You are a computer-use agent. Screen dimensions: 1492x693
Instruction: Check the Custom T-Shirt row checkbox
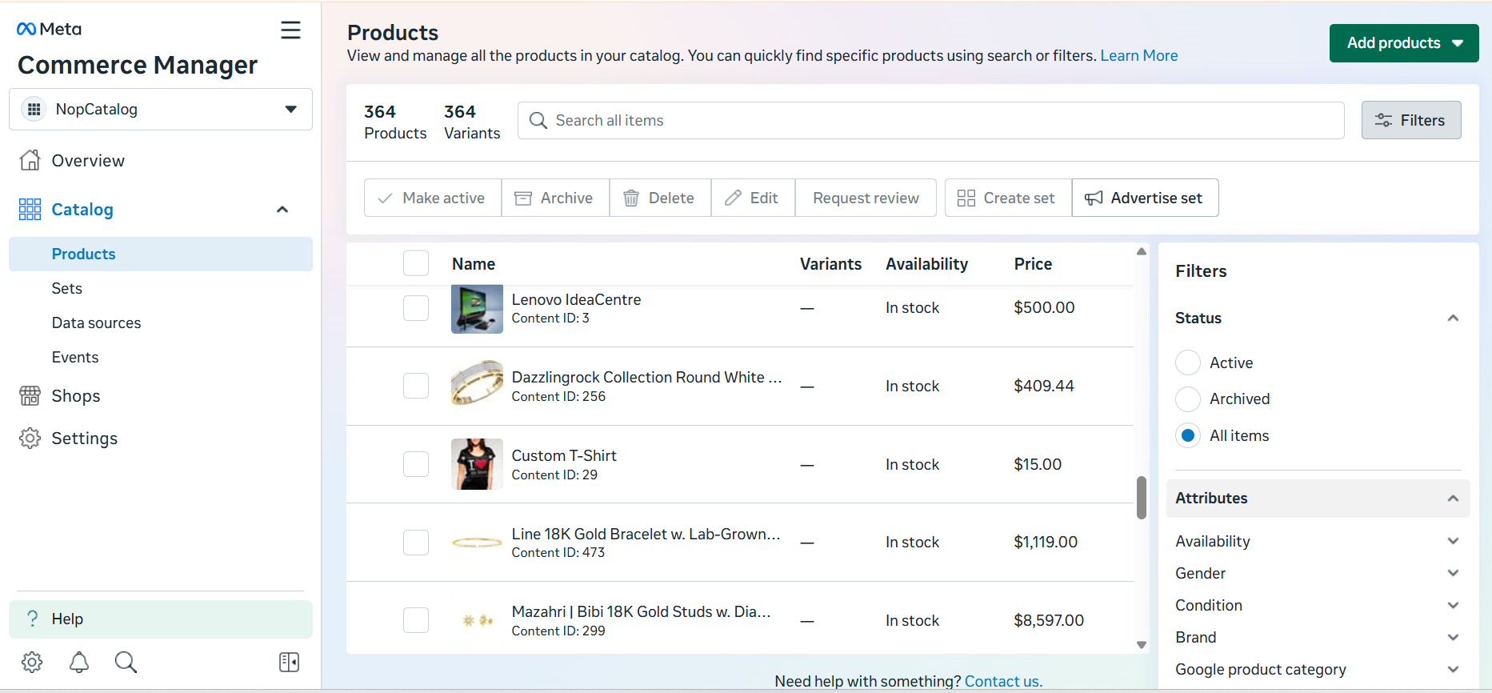pyautogui.click(x=416, y=464)
